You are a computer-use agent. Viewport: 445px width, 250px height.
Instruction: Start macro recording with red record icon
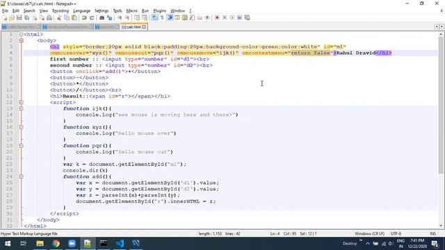[x=217, y=17]
